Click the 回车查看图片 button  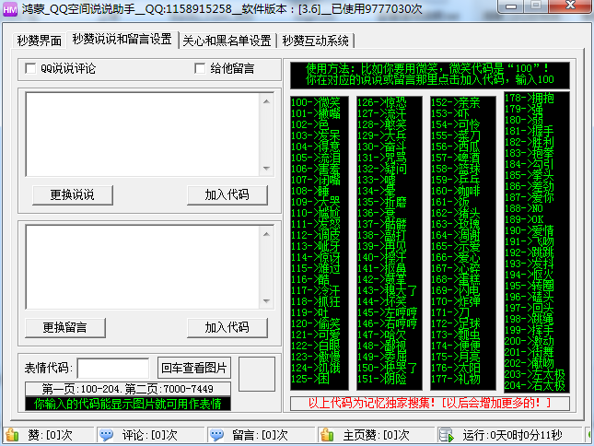193,369
